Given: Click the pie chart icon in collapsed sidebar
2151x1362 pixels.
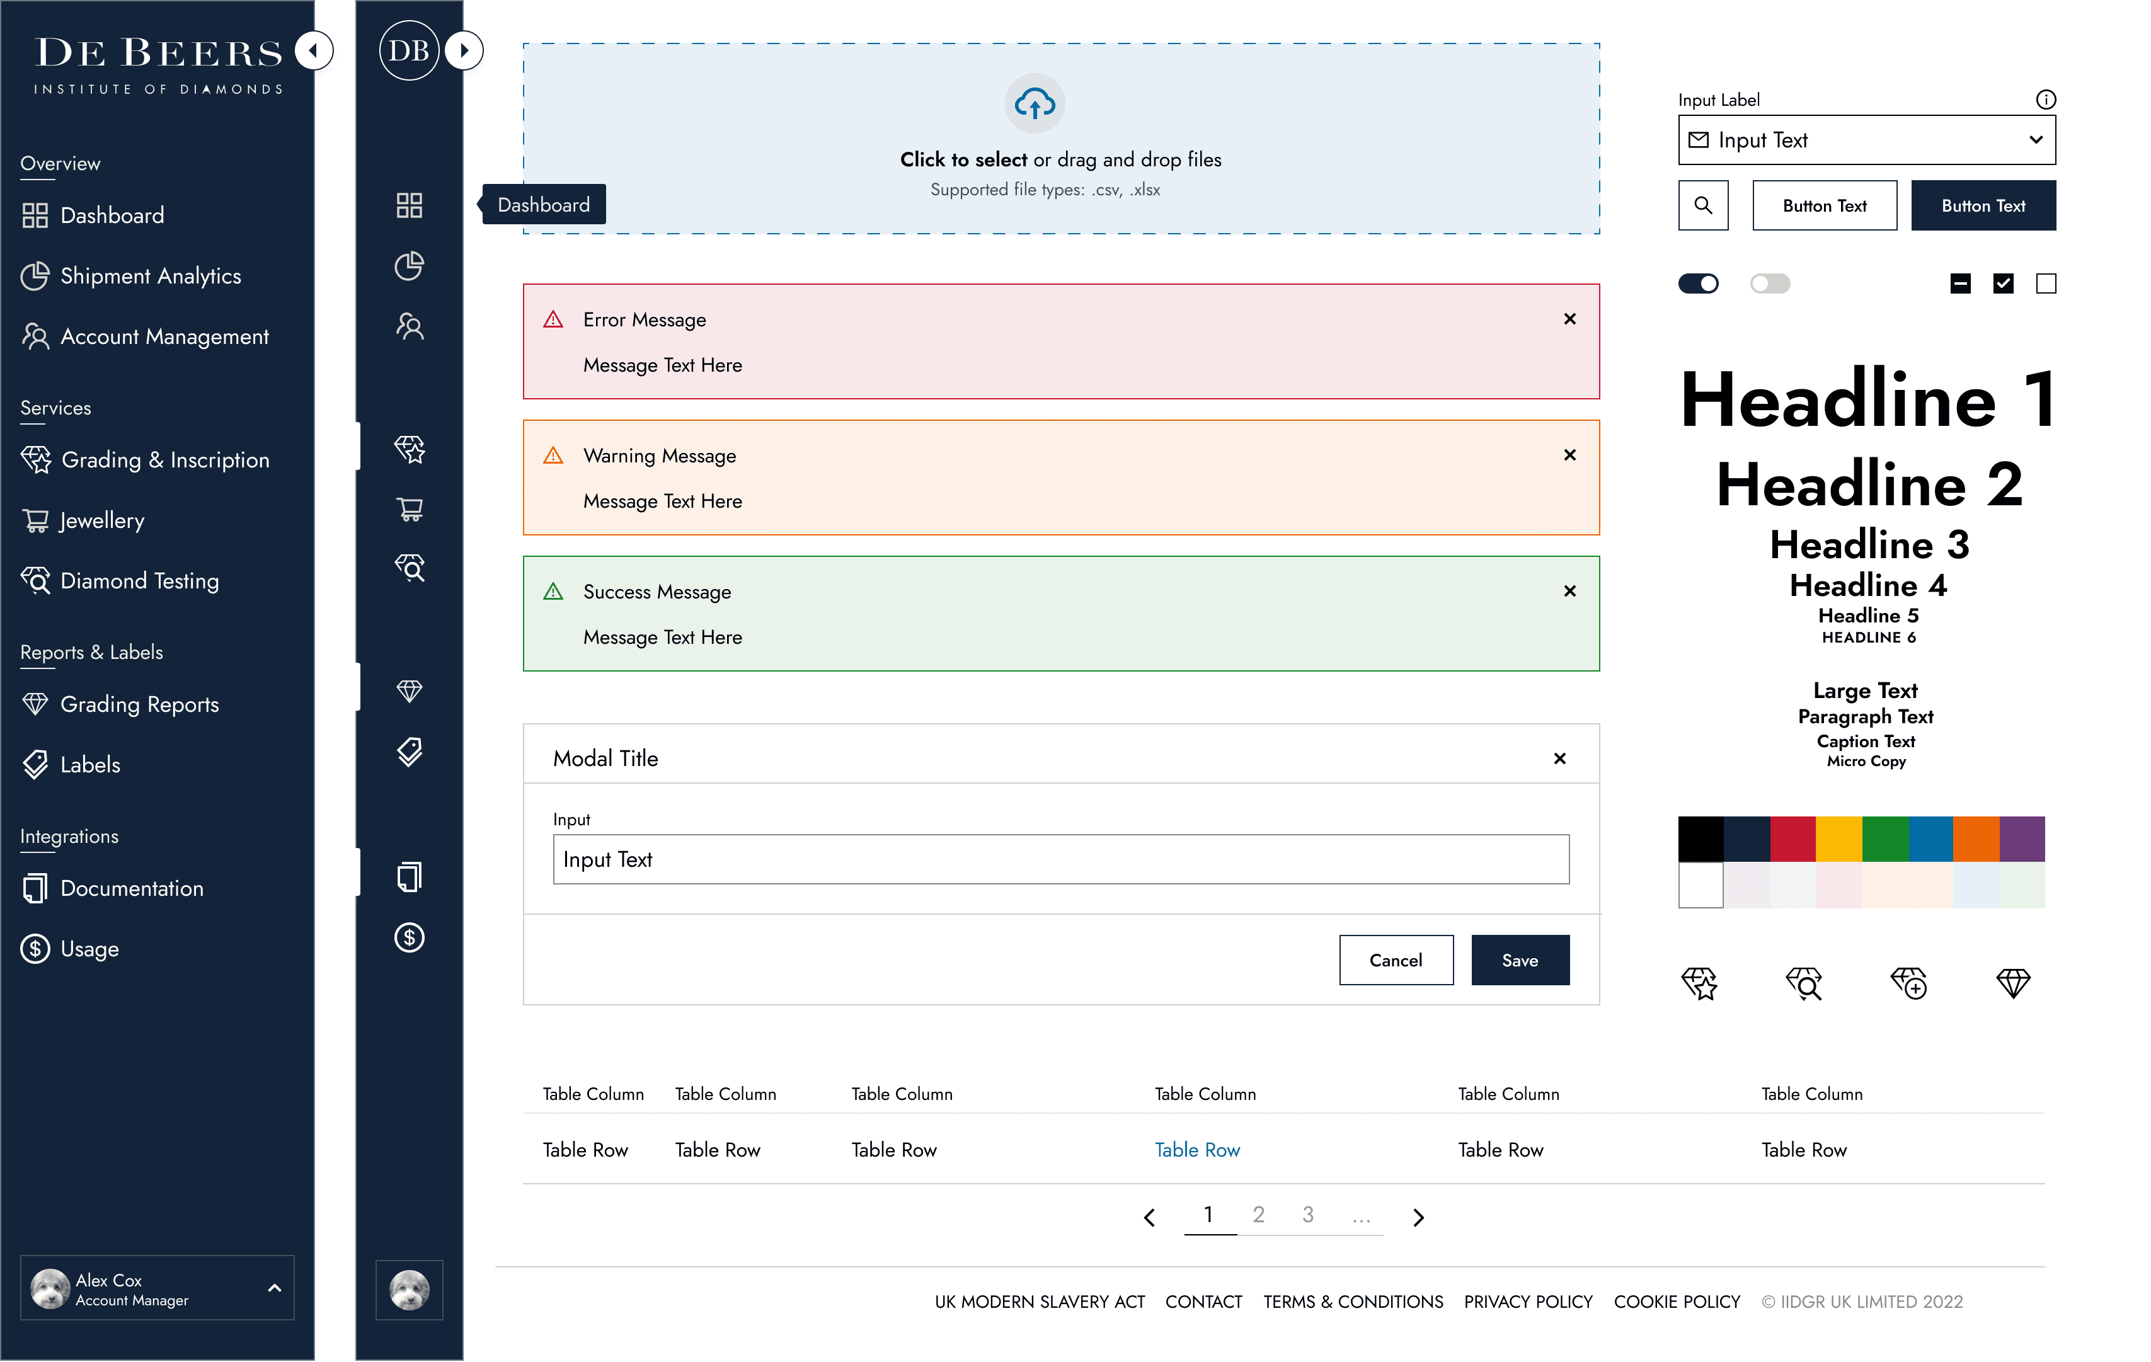Looking at the screenshot, I should point(409,265).
